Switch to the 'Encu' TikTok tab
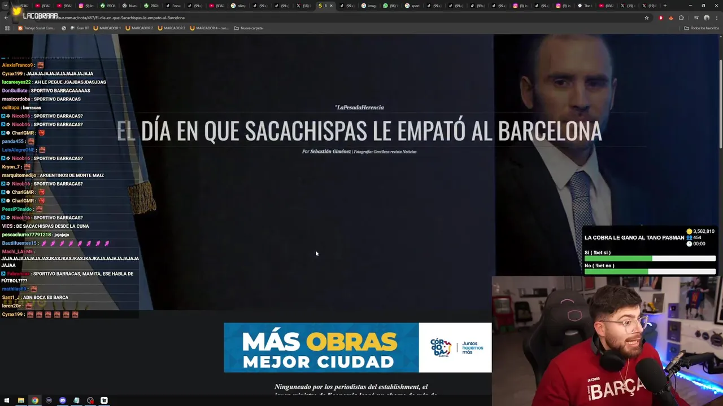The height and width of the screenshot is (406, 723). click(173, 6)
